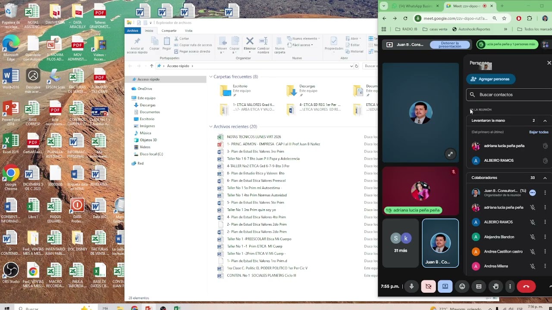Open casas venta bookmark folder
This screenshot has width=552, height=310.
435,29
